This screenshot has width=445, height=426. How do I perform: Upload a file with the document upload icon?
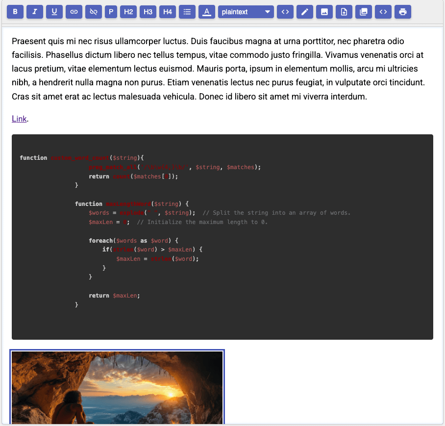click(x=344, y=12)
